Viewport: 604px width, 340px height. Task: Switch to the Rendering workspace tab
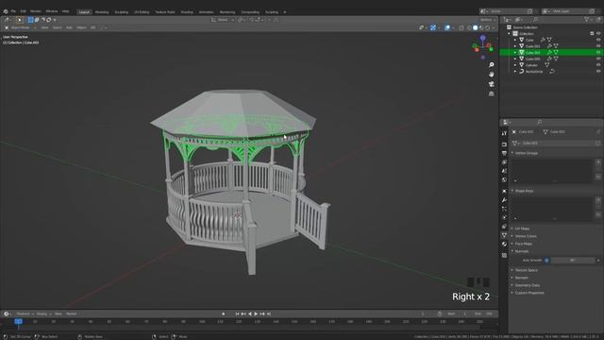227,12
